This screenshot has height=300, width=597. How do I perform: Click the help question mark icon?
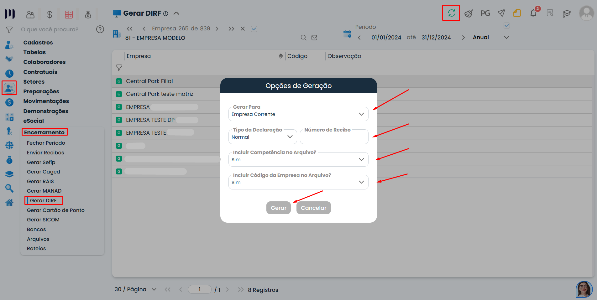pos(100,29)
